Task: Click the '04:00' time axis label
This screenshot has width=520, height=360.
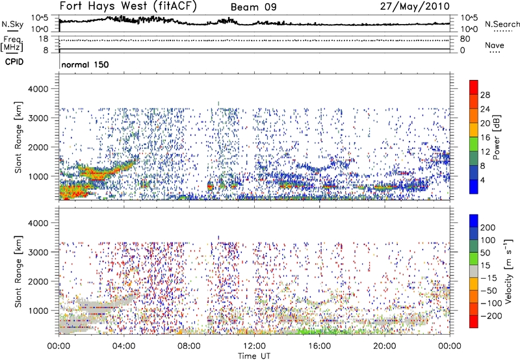Action: point(124,346)
